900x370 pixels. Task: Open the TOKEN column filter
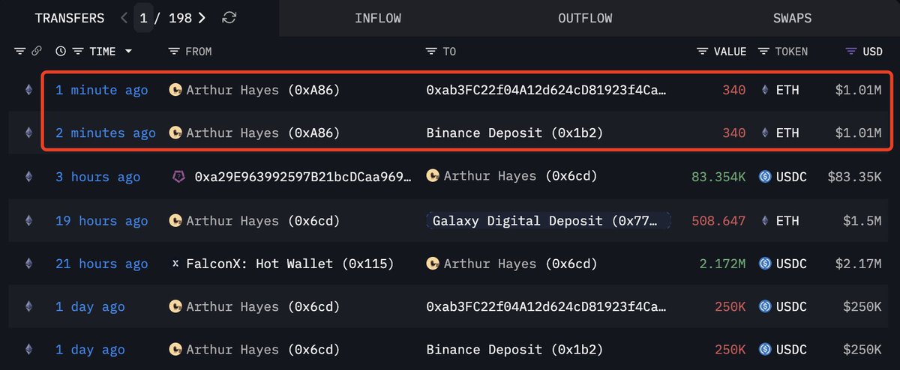point(763,52)
